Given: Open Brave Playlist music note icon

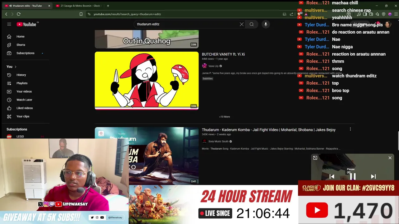Looking at the screenshot, I should click(359, 14).
